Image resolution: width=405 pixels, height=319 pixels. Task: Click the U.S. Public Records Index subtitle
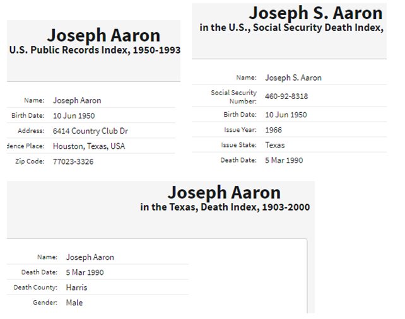click(x=95, y=50)
